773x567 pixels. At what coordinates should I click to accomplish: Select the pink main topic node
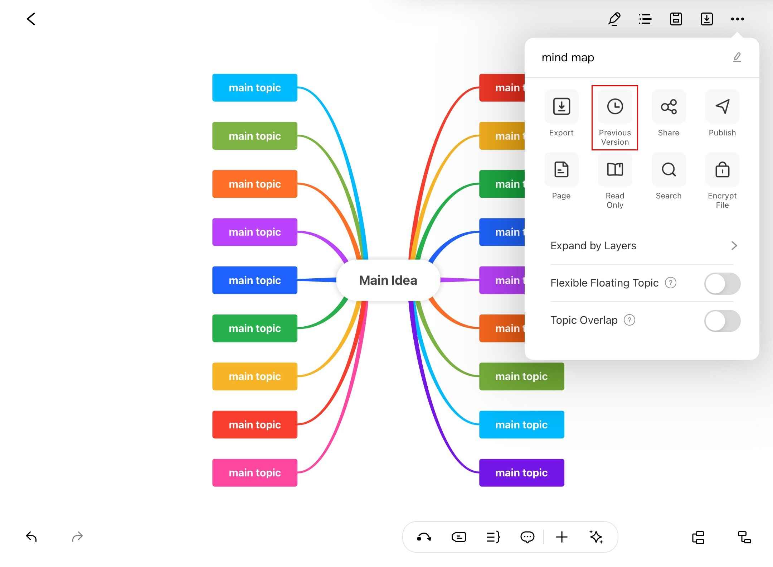point(254,473)
